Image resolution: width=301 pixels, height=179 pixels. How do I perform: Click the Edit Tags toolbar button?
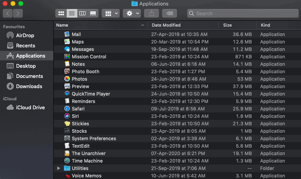tap(170, 13)
